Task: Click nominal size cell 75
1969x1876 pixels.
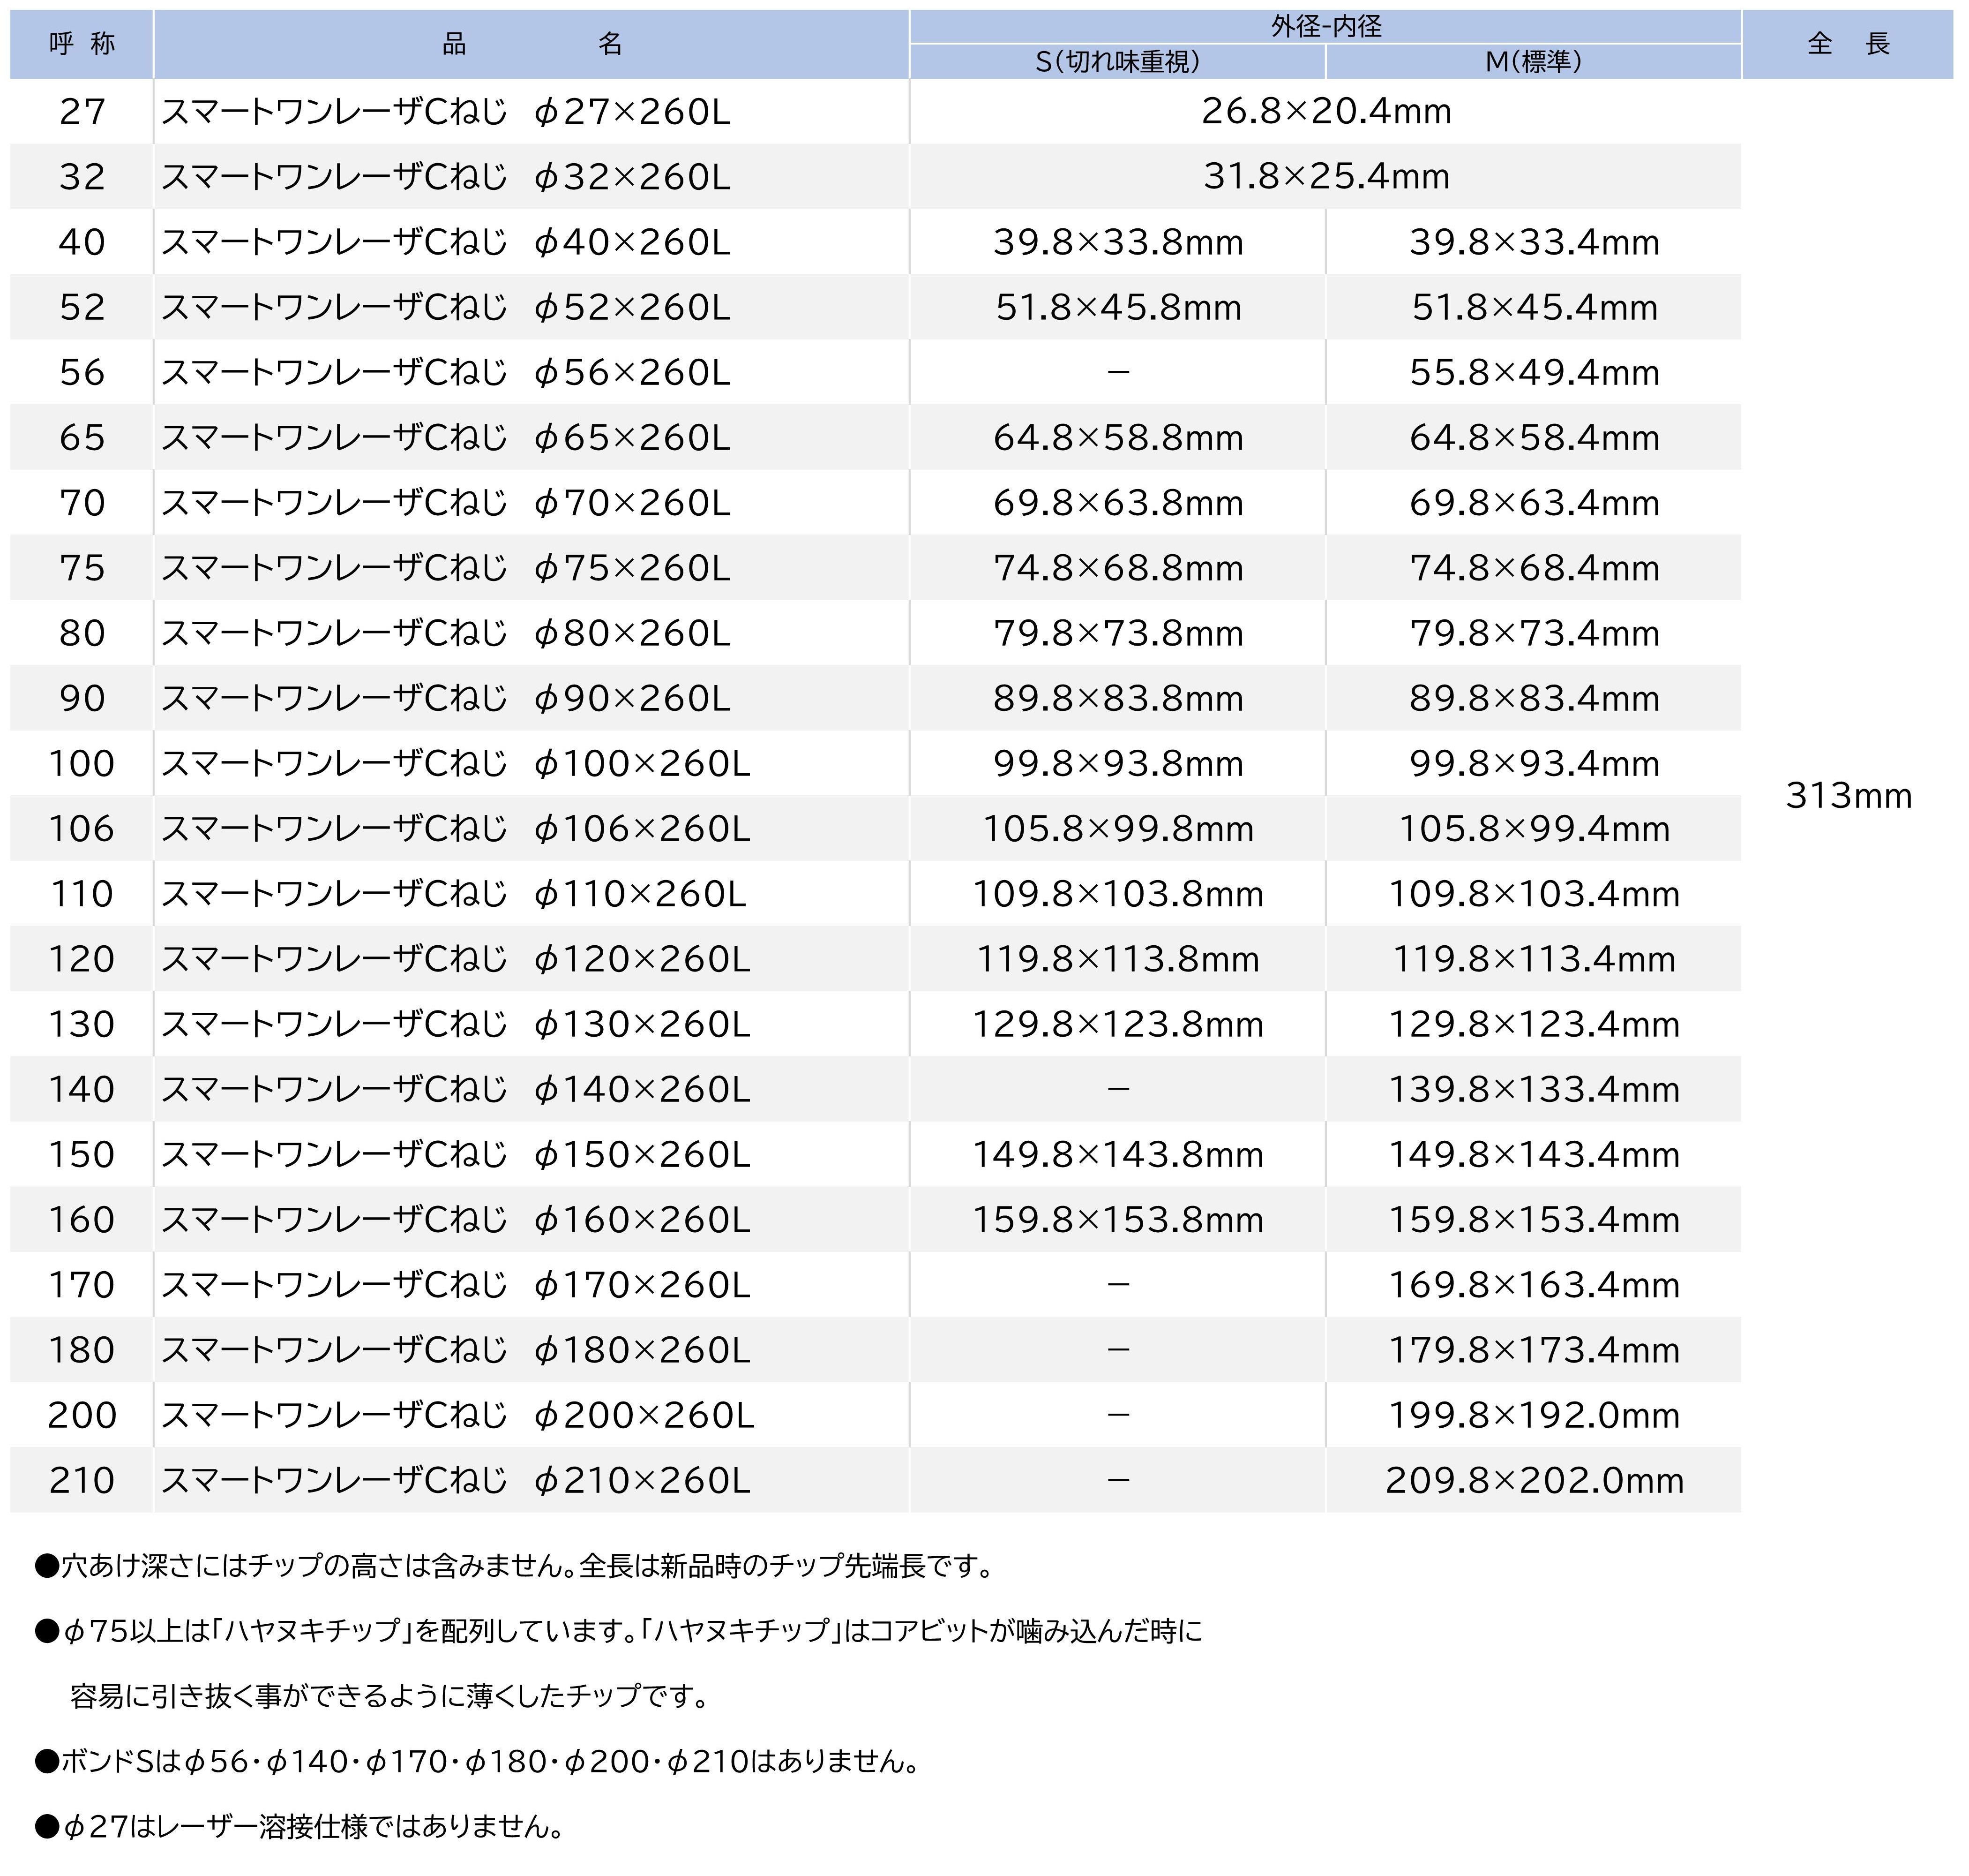Action: (82, 568)
